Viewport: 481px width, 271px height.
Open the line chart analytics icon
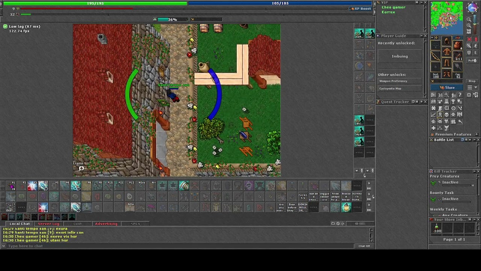tap(433, 114)
